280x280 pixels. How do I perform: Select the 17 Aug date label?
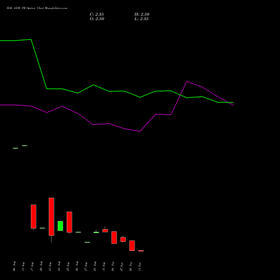point(32,266)
